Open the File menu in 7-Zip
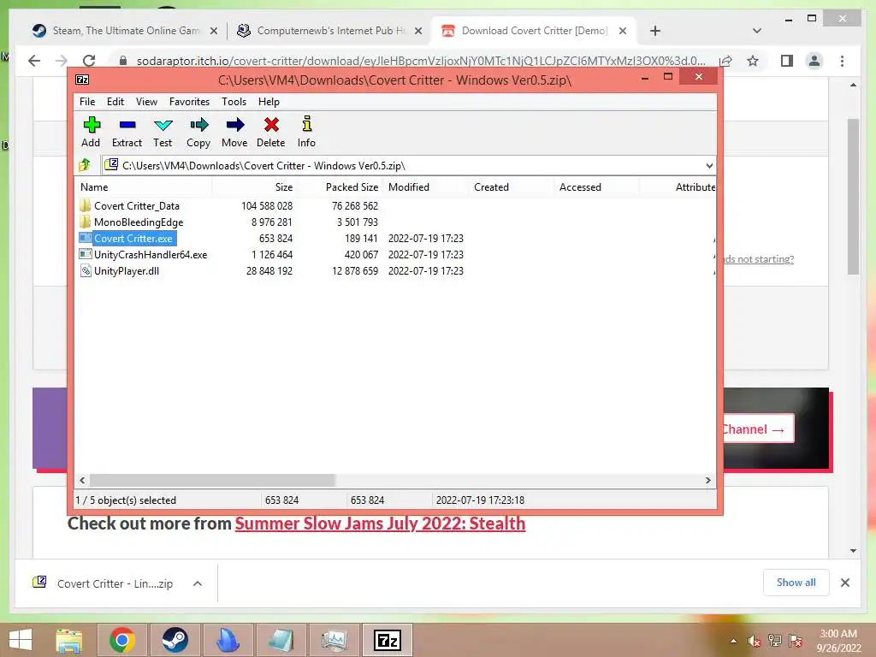Viewport: 876px width, 657px height. (87, 102)
